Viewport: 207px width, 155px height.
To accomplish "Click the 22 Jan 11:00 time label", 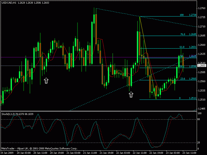I will 140,153.
